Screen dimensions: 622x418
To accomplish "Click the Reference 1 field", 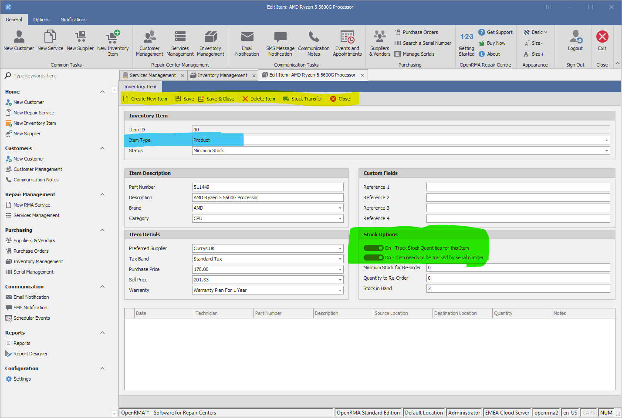I will point(518,187).
